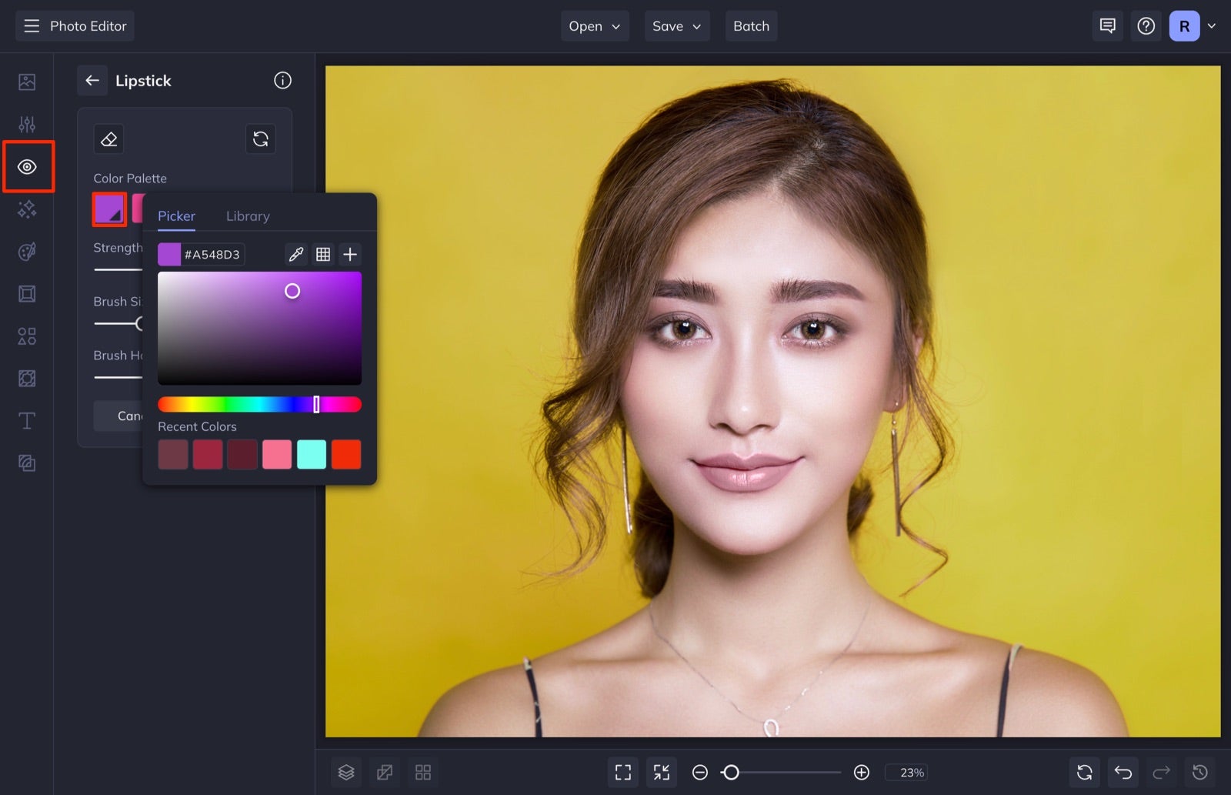The width and height of the screenshot is (1231, 795).
Task: Switch to the Library tab
Action: pos(247,215)
